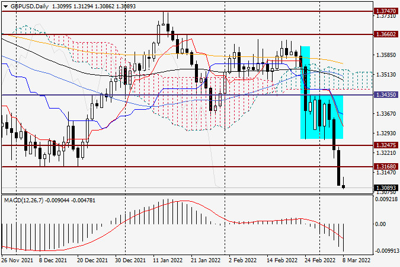Click the 11 Jan 2022 date label
The width and height of the screenshot is (400, 267).
pyautogui.click(x=168, y=260)
